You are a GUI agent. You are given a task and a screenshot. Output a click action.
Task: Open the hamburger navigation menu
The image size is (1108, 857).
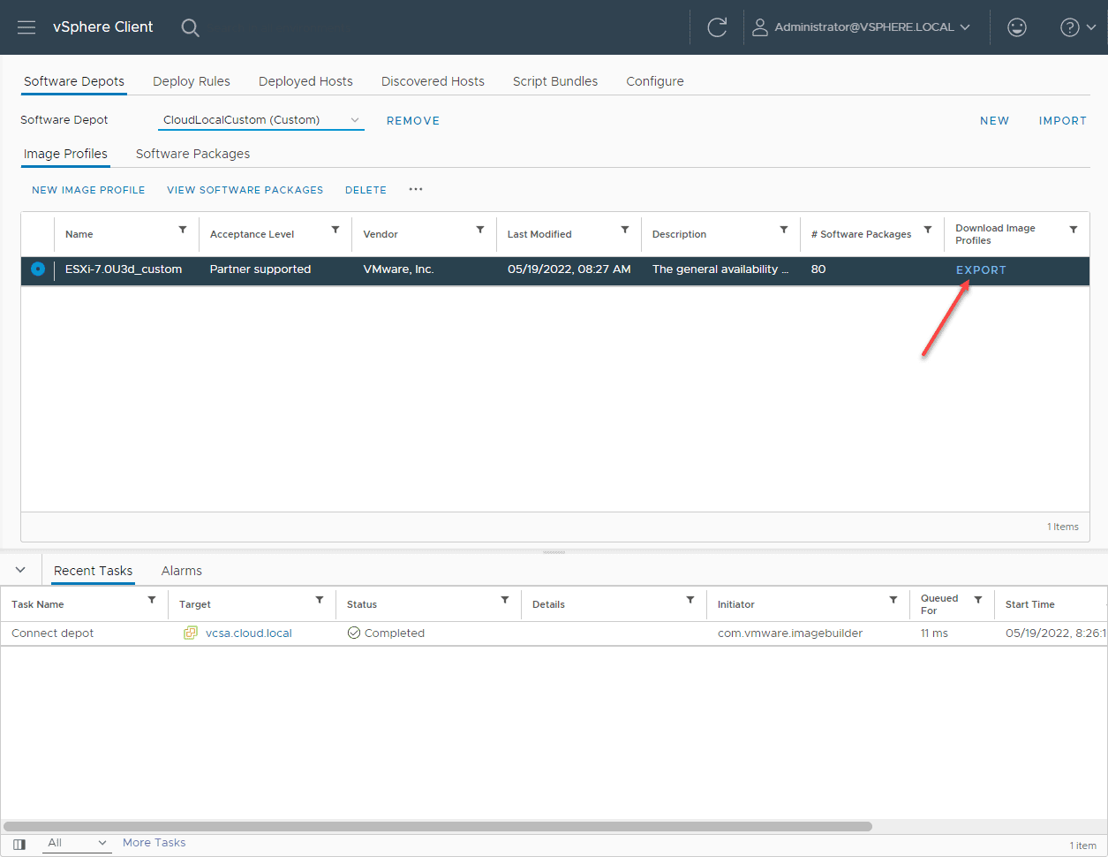click(26, 27)
